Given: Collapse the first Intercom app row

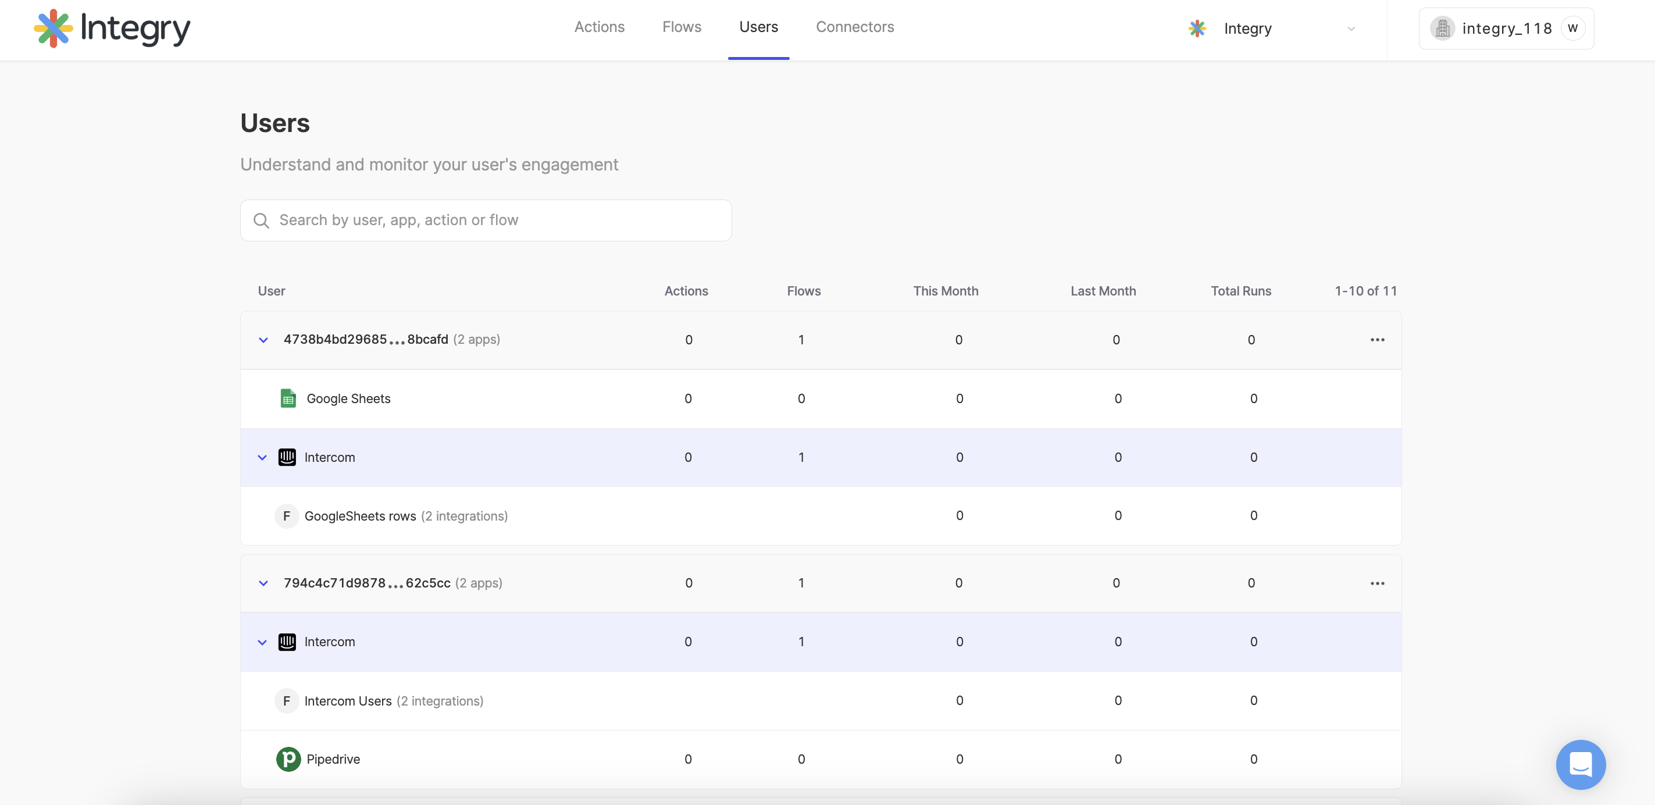Looking at the screenshot, I should pos(262,457).
